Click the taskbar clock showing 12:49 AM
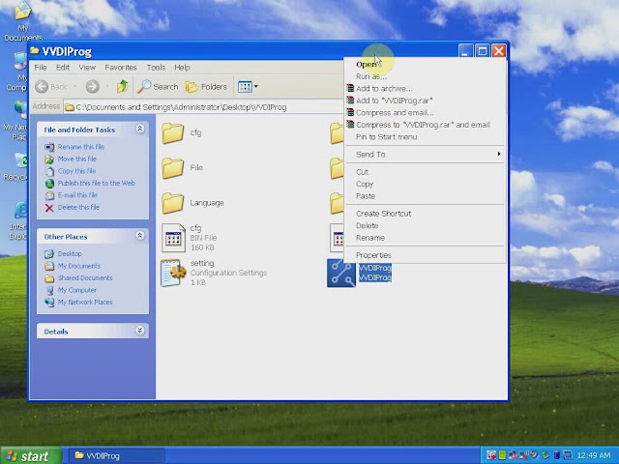The width and height of the screenshot is (619, 464). pos(594,455)
